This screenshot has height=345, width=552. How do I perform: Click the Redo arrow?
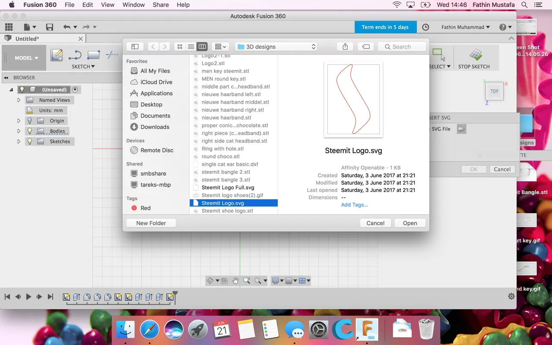(86, 27)
